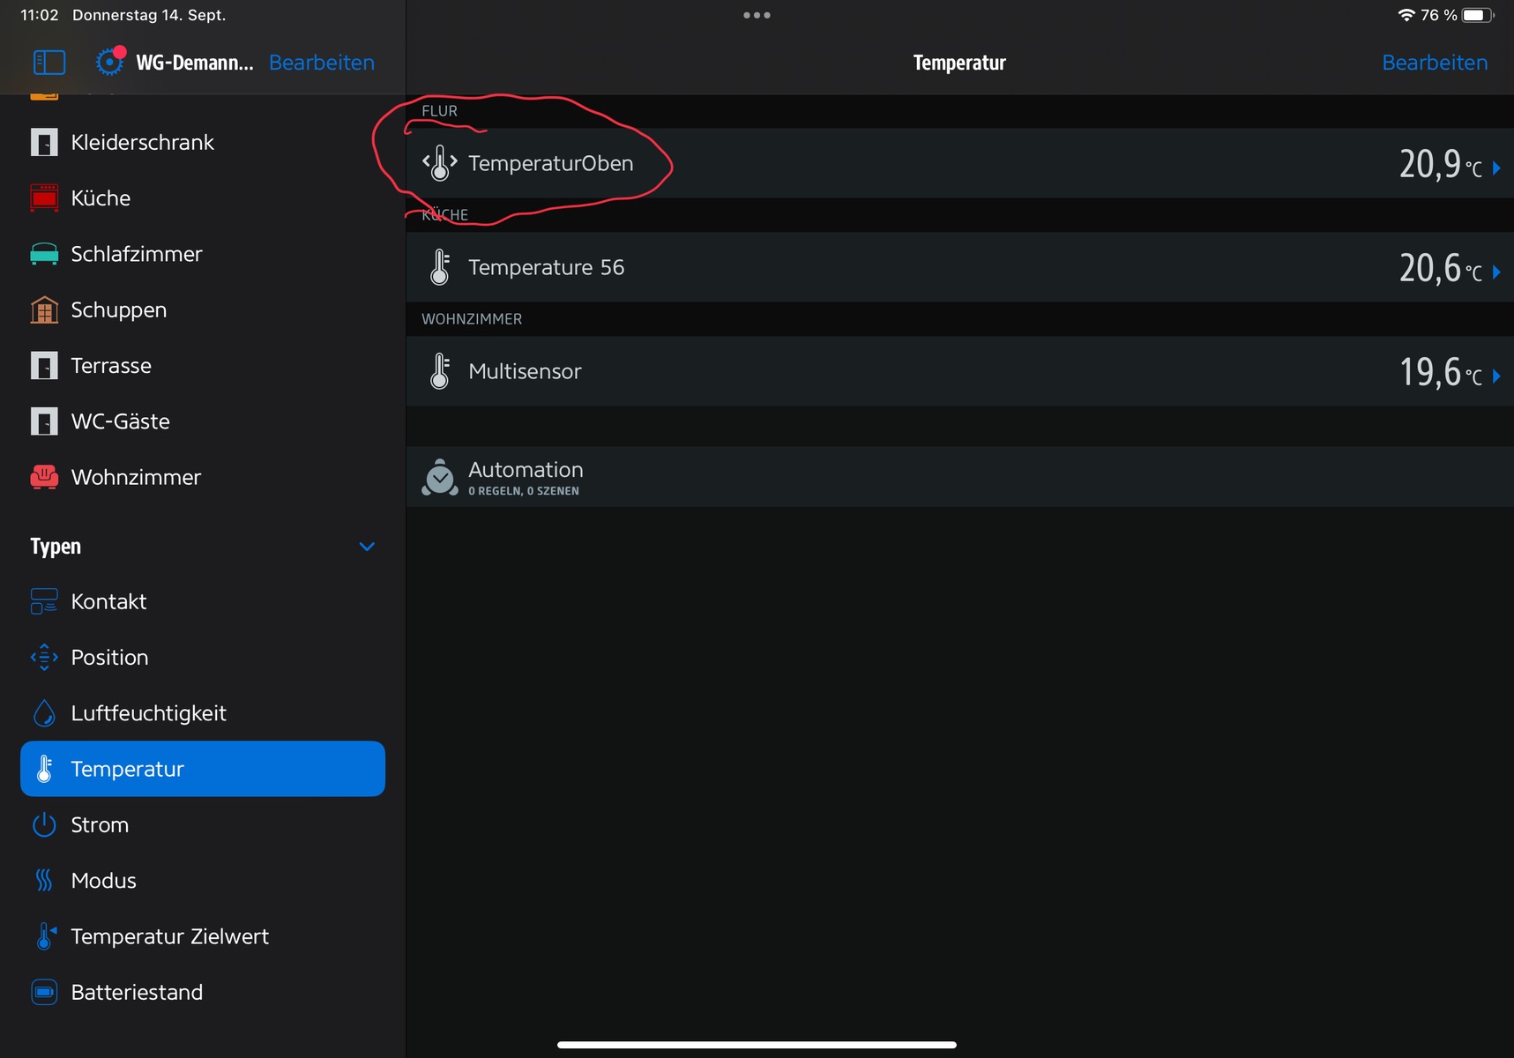Select Temperatur Zielwert type
Viewport: 1514px width, 1058px height.
click(x=169, y=936)
